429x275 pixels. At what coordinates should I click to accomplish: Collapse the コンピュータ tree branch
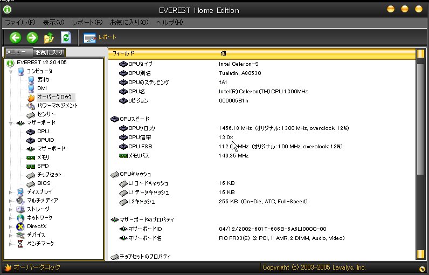pyautogui.click(x=11, y=72)
